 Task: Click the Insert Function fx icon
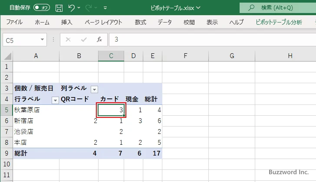coord(99,39)
